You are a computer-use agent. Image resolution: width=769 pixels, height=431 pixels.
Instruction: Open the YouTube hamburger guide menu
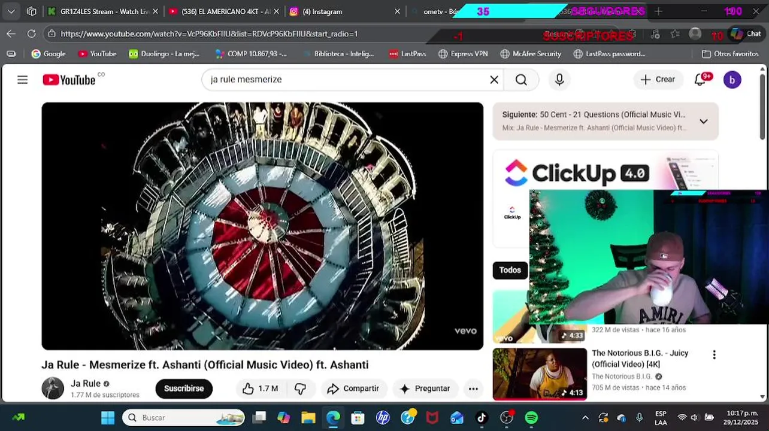point(23,80)
